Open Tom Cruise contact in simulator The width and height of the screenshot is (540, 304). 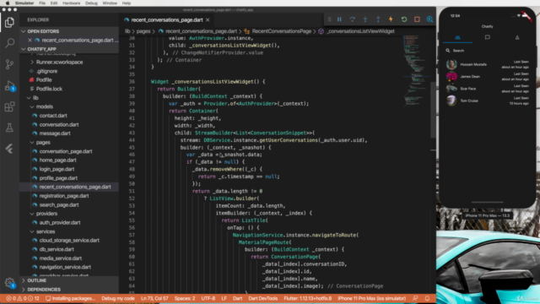coord(488,100)
